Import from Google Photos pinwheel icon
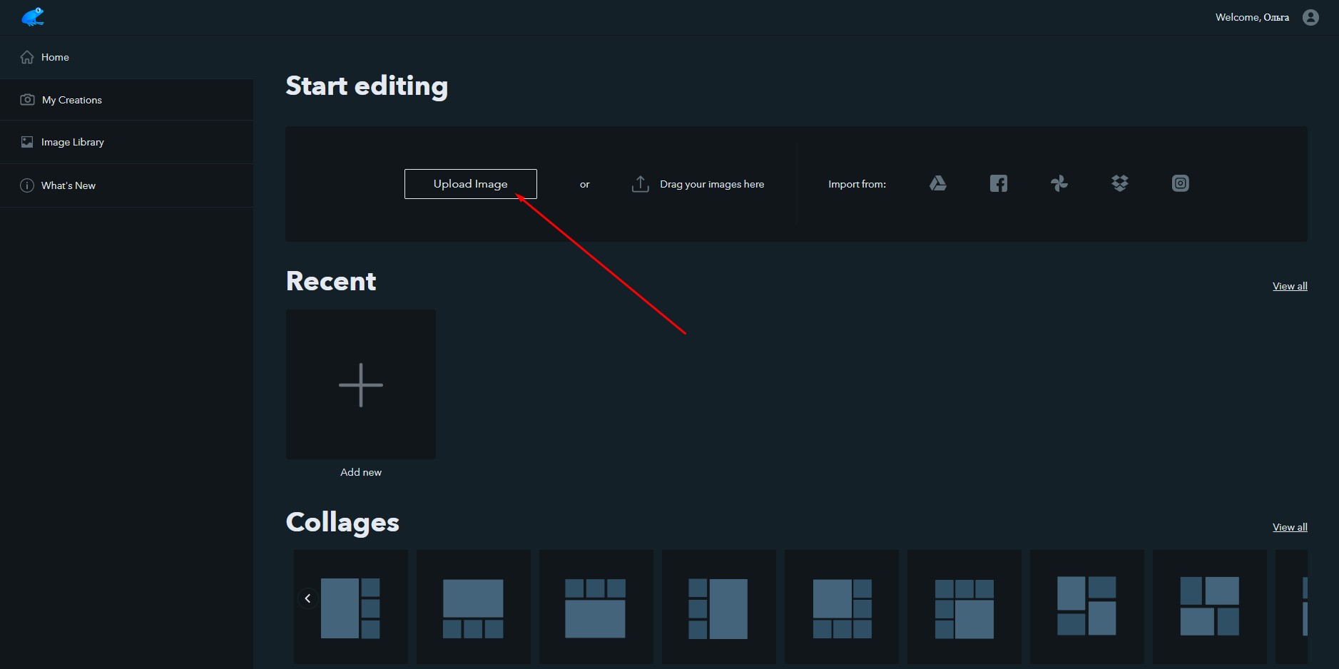1339x669 pixels. click(1059, 183)
